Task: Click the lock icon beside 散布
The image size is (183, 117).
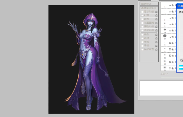Action: point(156,15)
